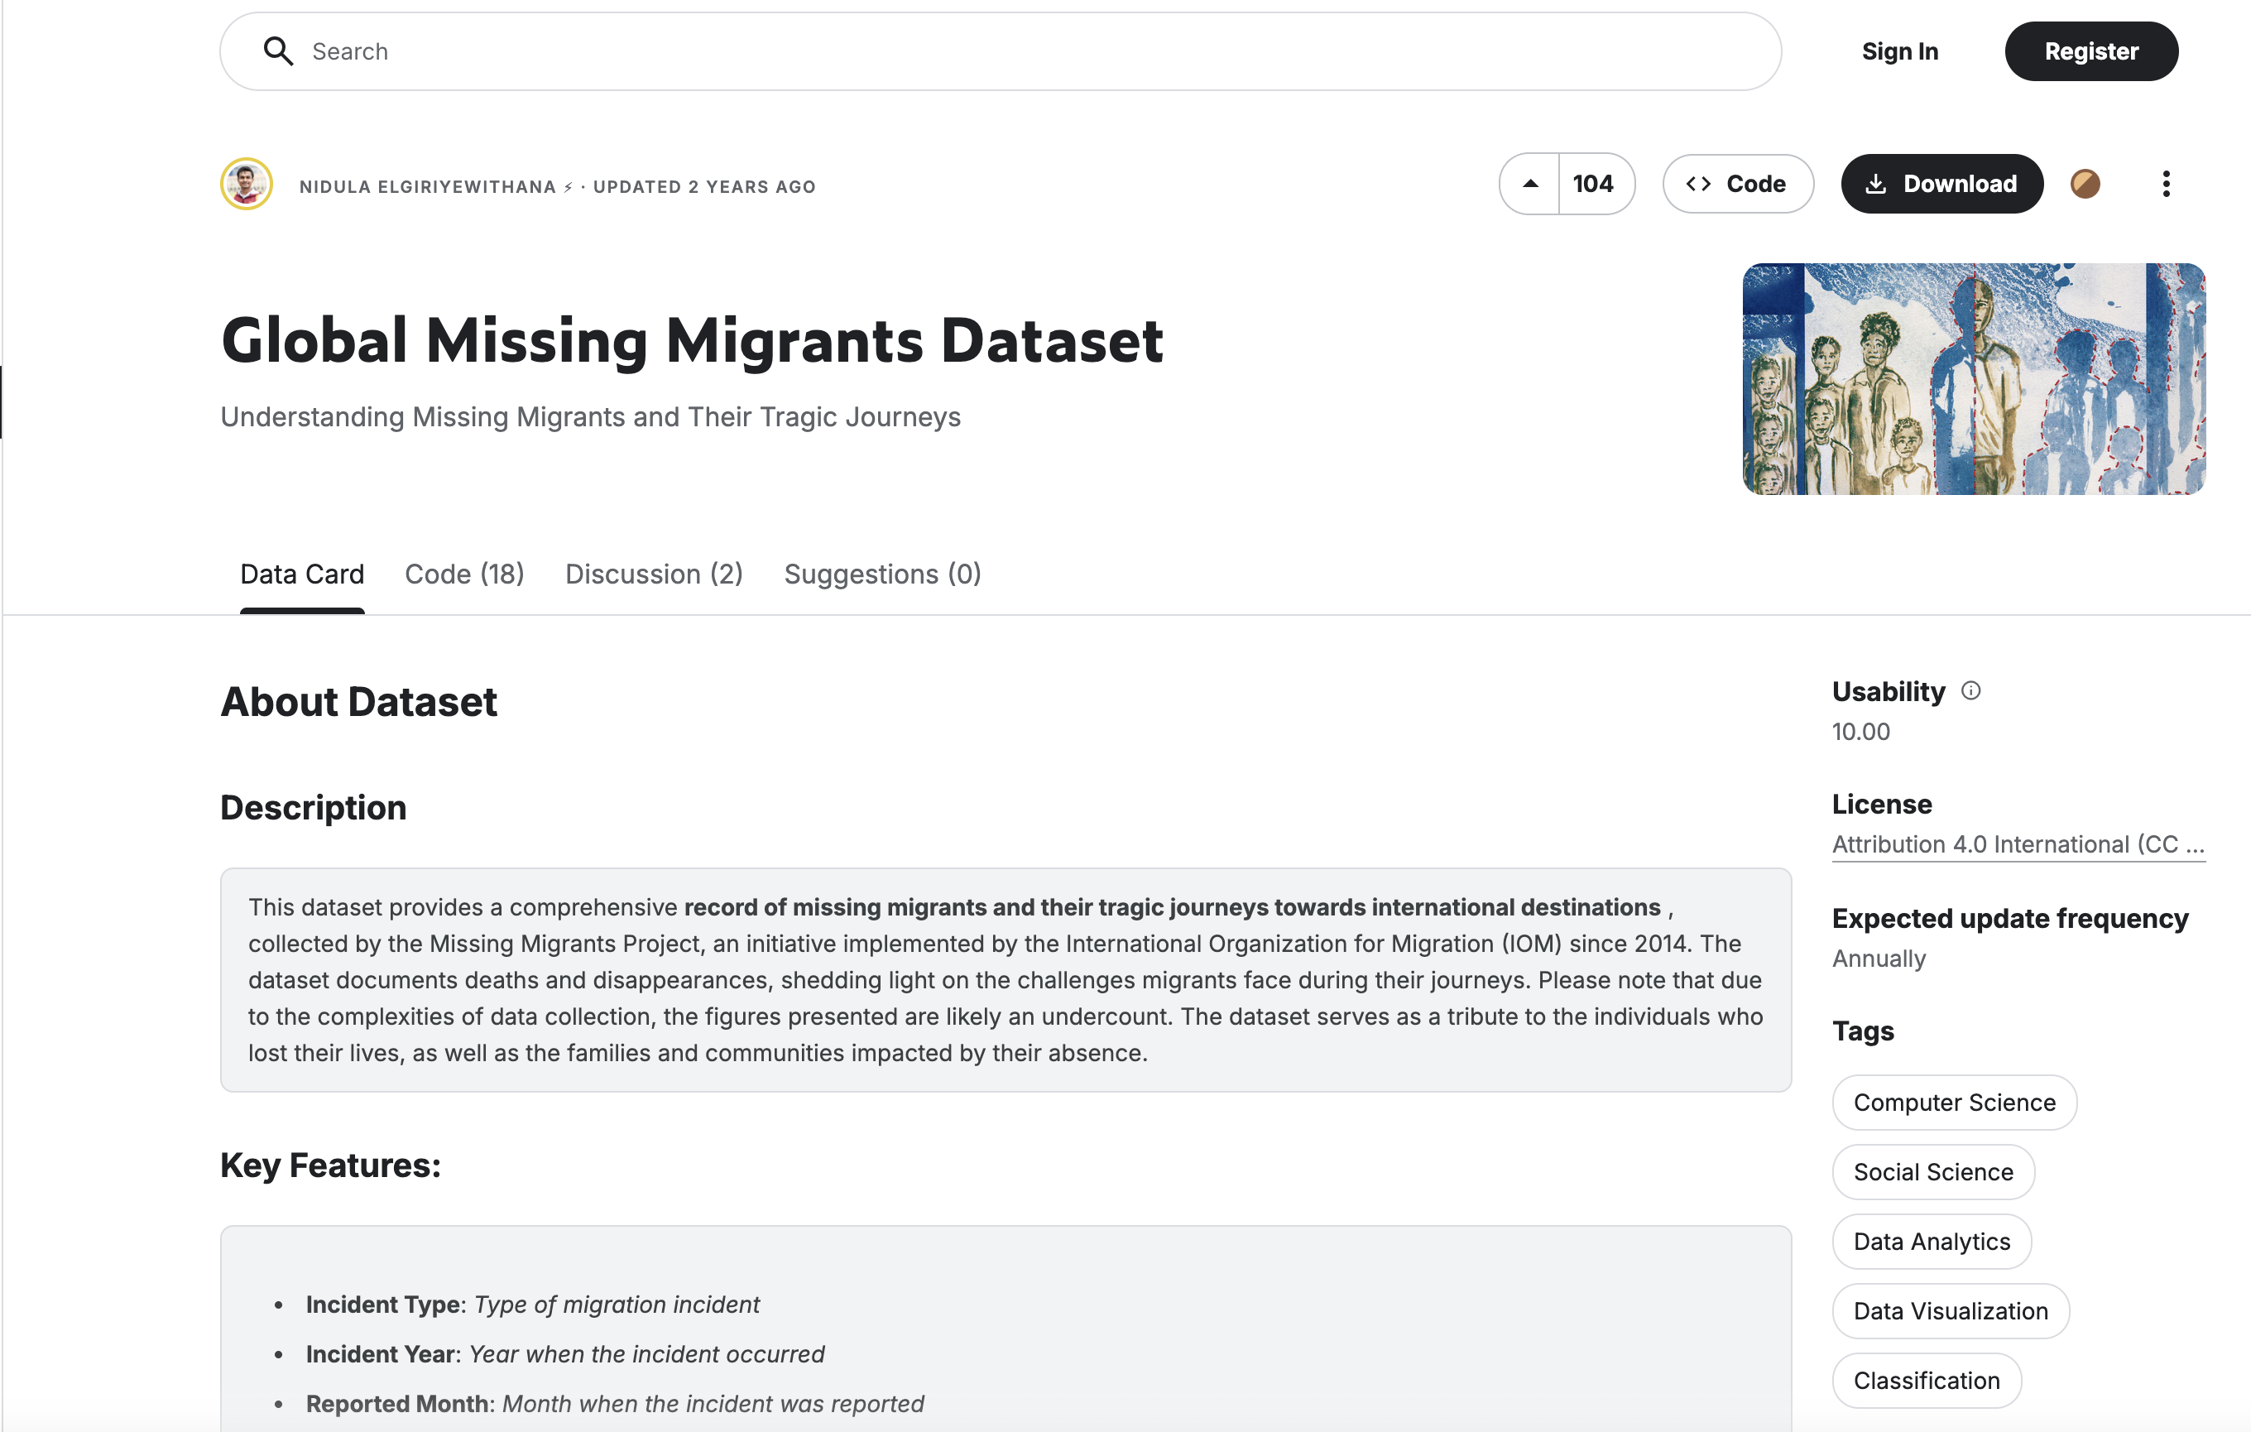Click the search magnifier icon
The image size is (2251, 1432).
[x=277, y=51]
